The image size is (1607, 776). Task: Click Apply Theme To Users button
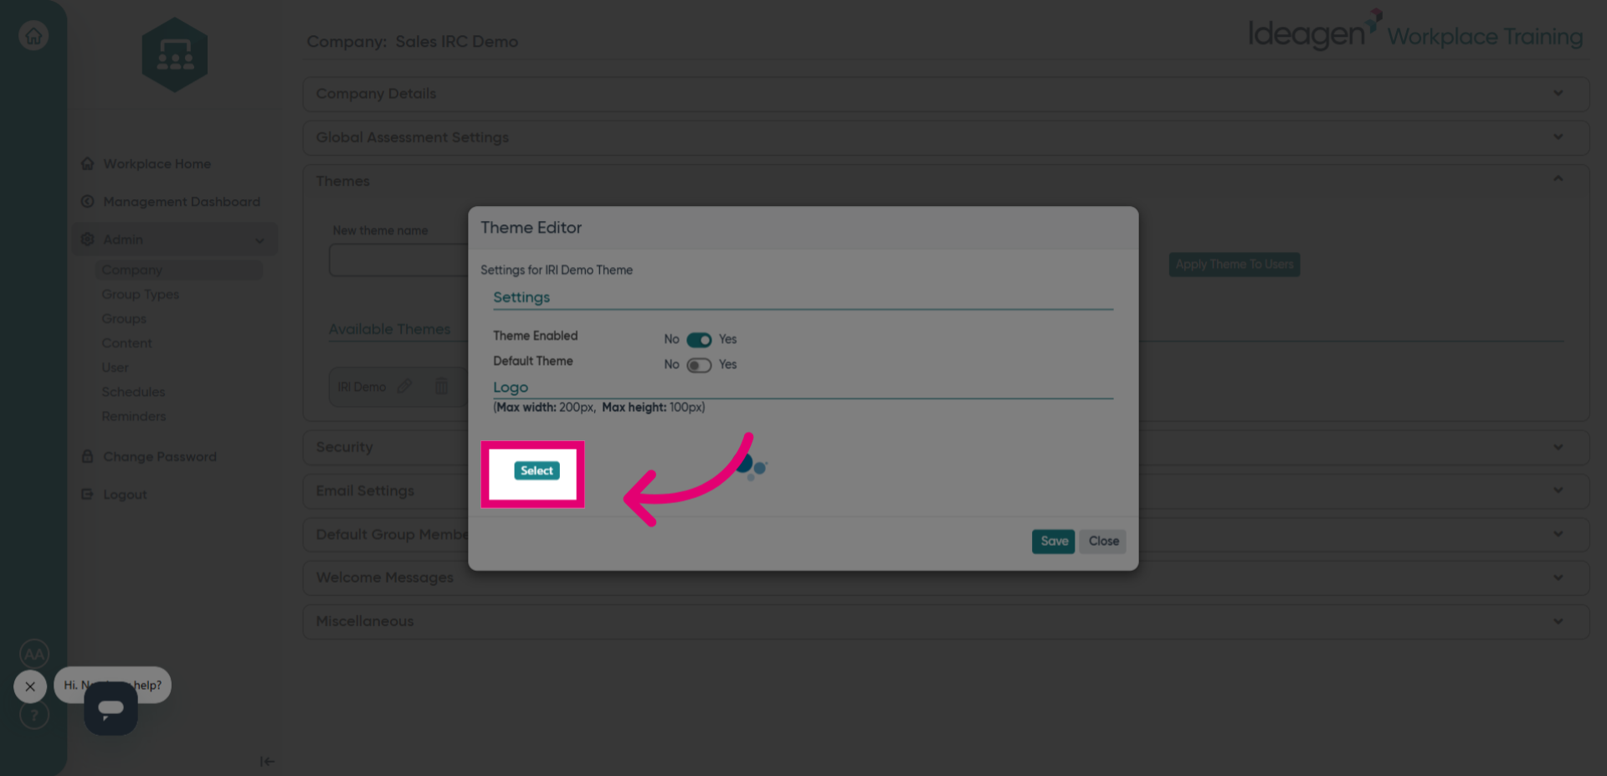pyautogui.click(x=1235, y=265)
